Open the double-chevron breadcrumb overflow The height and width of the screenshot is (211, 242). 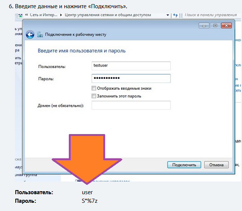click(x=27, y=15)
